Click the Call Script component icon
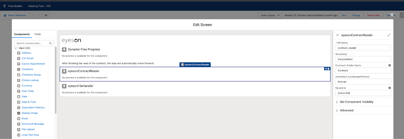Image resolution: width=404 pixels, height=139 pixels. [19, 58]
